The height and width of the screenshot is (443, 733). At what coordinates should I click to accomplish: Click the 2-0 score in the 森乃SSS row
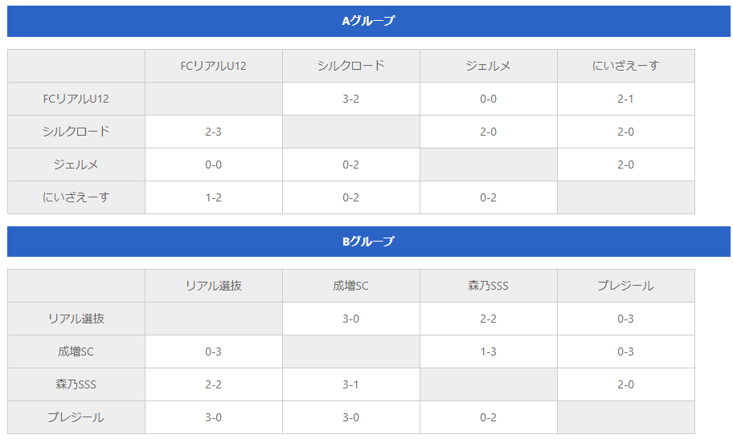click(626, 384)
